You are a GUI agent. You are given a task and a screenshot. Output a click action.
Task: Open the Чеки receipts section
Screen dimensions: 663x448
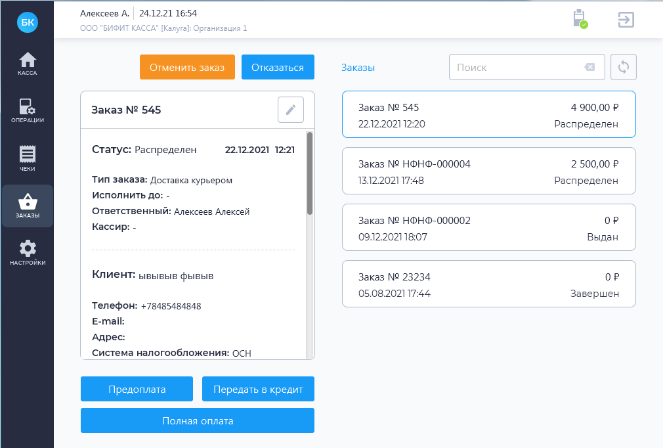point(28,158)
